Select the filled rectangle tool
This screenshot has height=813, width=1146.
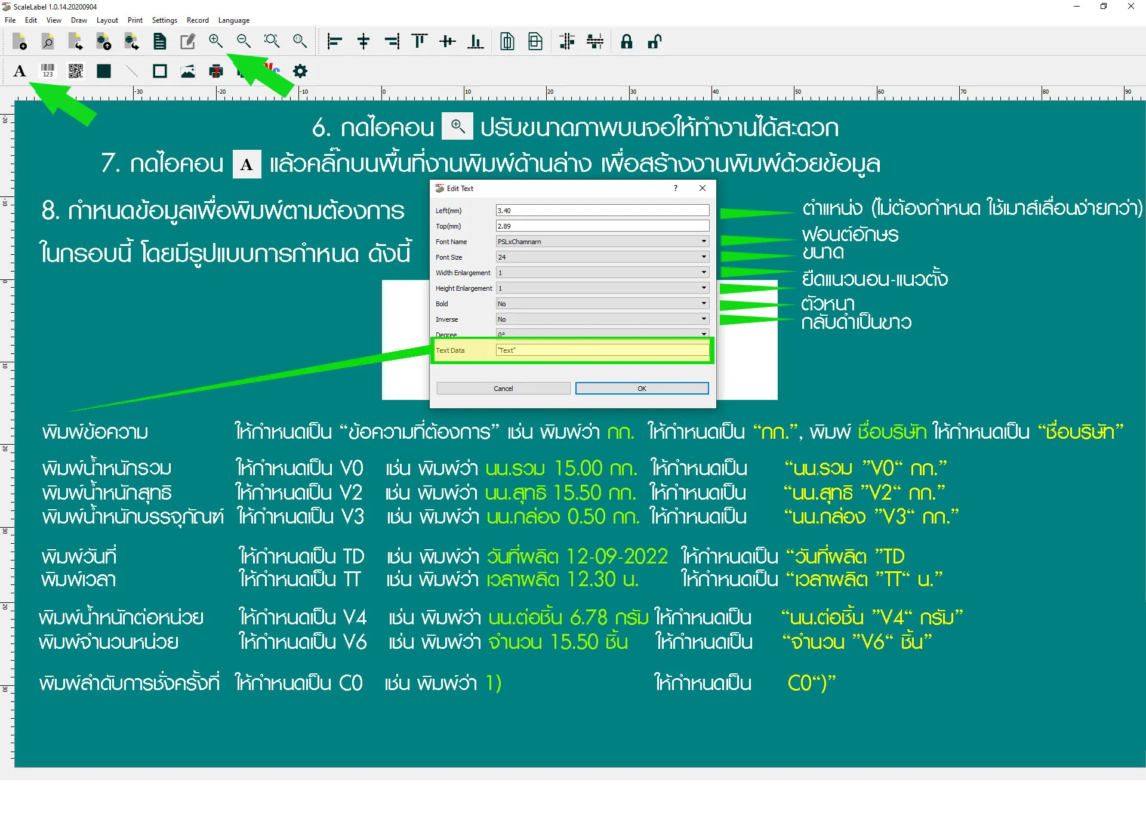click(x=104, y=71)
